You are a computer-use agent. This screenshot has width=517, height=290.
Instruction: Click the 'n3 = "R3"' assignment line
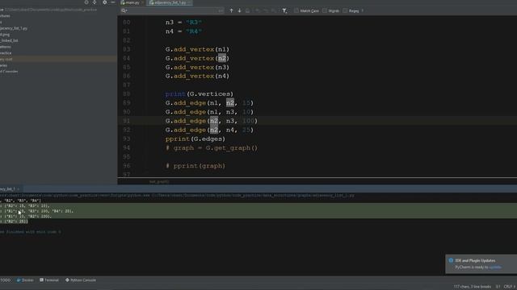[x=183, y=23]
